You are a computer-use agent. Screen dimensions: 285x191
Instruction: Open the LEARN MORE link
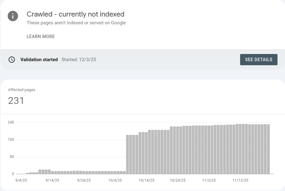click(x=41, y=37)
